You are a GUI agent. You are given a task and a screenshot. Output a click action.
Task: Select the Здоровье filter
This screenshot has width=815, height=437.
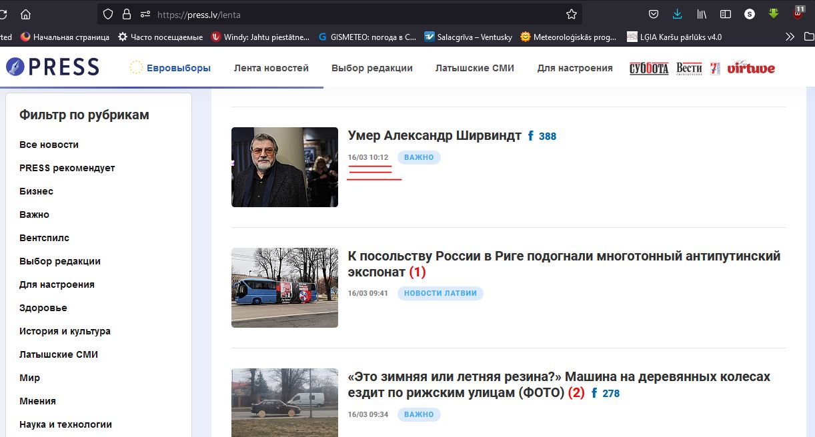(x=43, y=308)
